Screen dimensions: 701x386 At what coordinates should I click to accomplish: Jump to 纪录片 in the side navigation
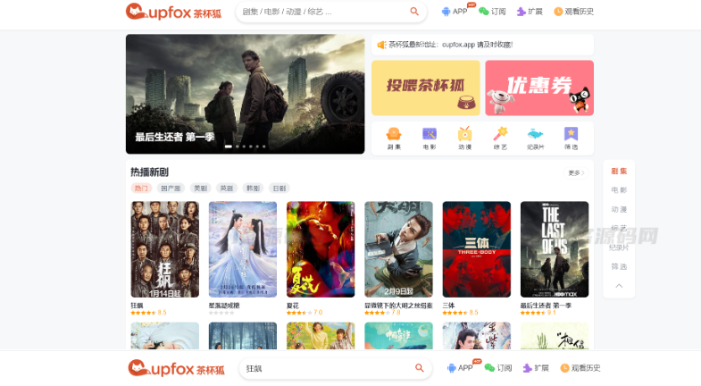[x=619, y=248]
